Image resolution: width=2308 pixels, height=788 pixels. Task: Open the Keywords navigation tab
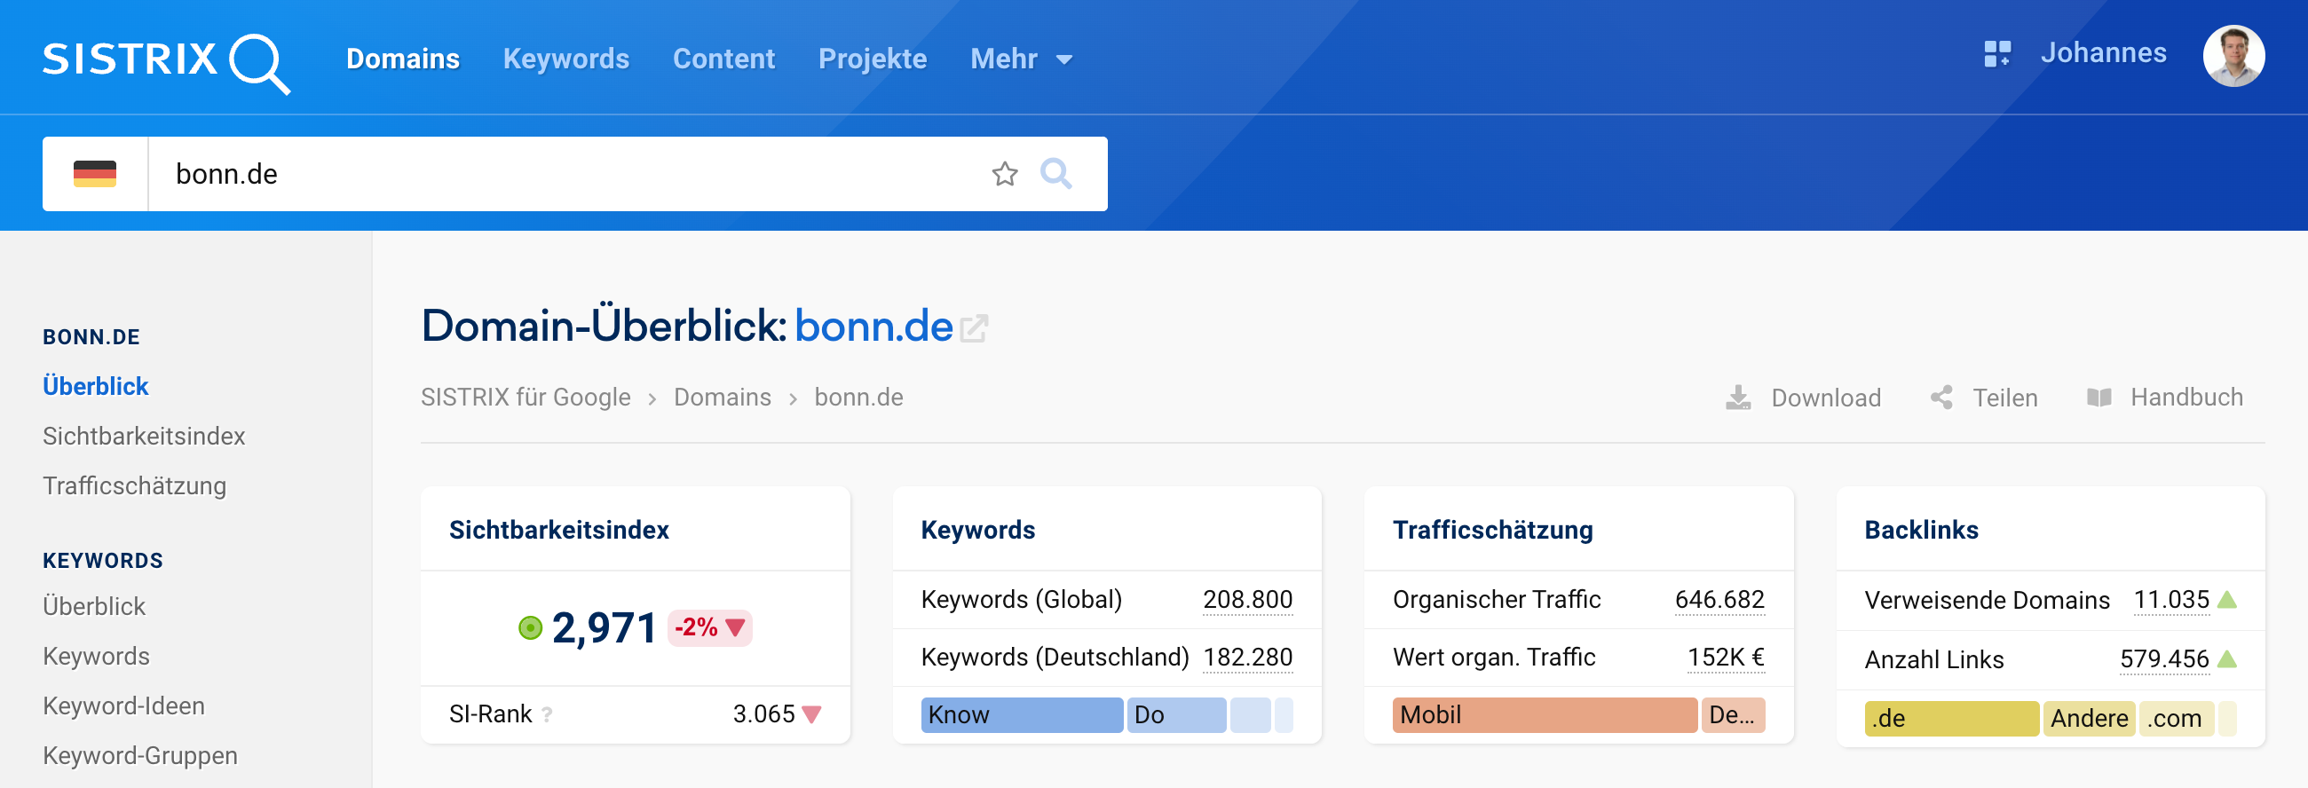pos(565,59)
